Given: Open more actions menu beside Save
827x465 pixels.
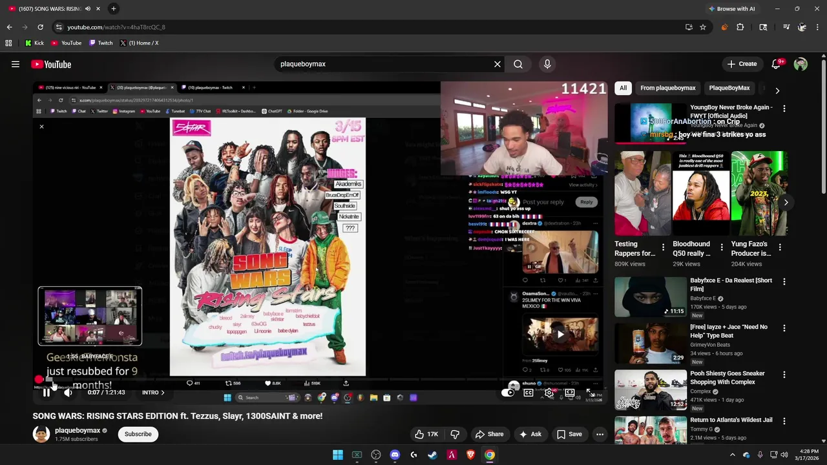Looking at the screenshot, I should tap(600, 434).
